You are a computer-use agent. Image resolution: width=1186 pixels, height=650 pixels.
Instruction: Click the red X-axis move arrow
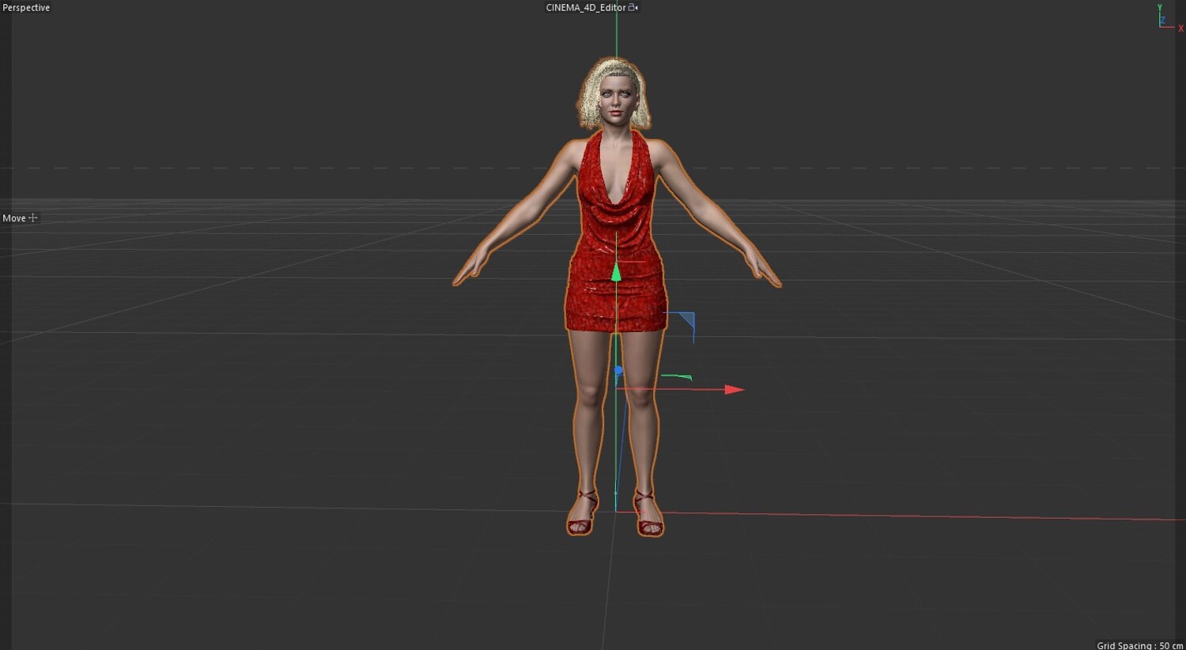(x=735, y=389)
